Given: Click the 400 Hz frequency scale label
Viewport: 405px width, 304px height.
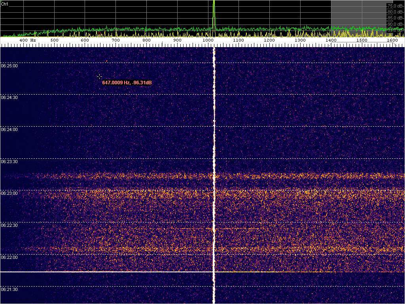Looking at the screenshot, I should click(x=27, y=40).
